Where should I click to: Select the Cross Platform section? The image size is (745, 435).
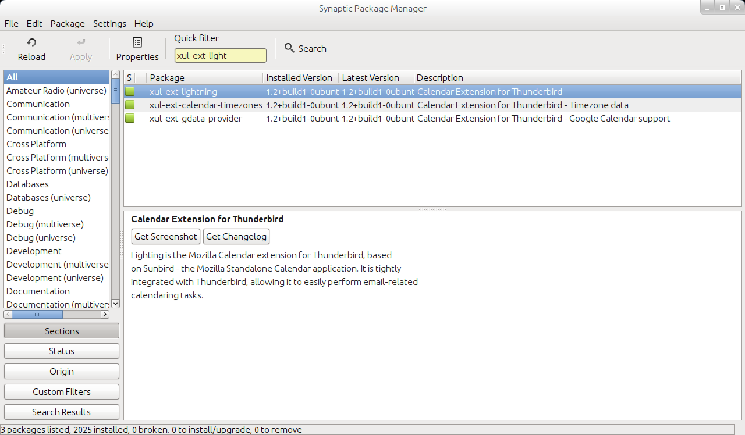(x=57, y=144)
